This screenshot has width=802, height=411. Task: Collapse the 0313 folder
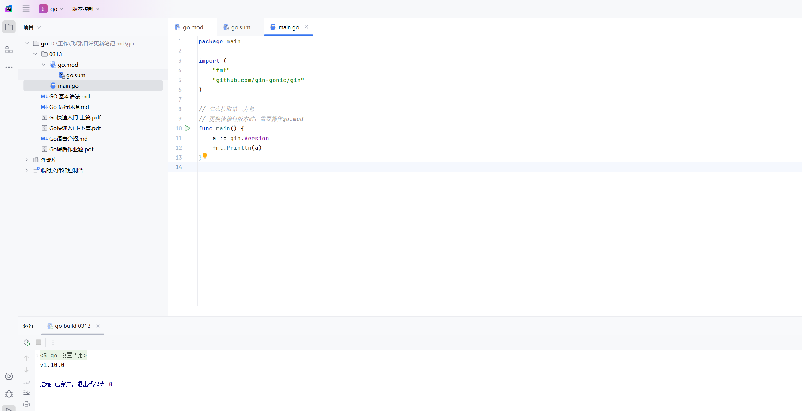coord(35,54)
